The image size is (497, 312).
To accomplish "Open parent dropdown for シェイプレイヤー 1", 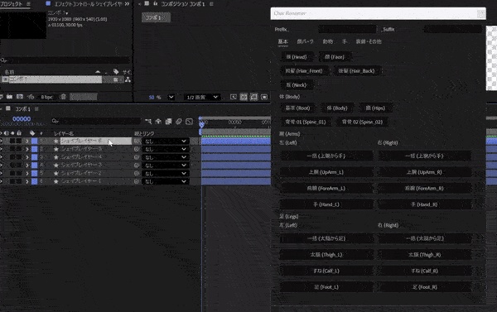I will (x=166, y=181).
